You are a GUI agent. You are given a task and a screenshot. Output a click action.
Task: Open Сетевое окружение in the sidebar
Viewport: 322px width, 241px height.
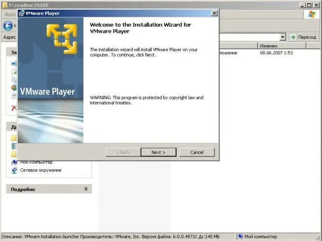click(x=41, y=170)
